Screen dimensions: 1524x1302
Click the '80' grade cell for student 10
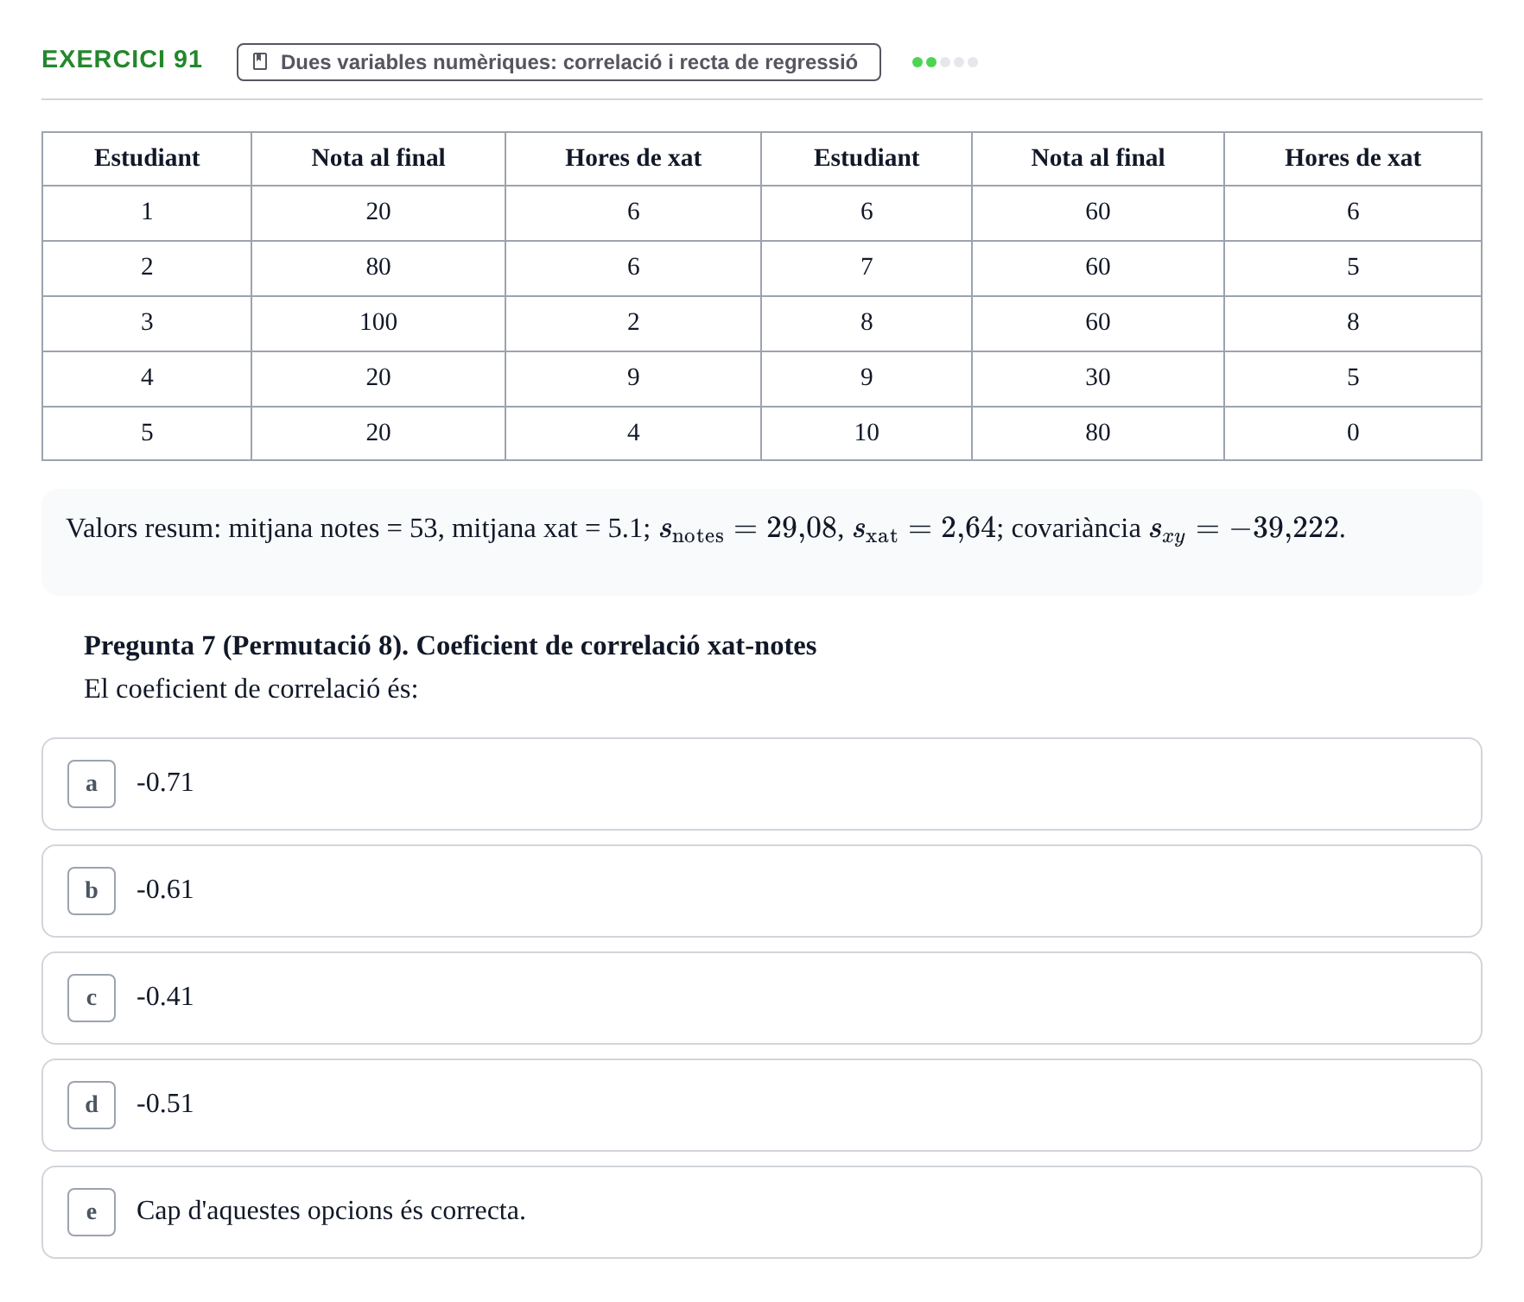1098,433
